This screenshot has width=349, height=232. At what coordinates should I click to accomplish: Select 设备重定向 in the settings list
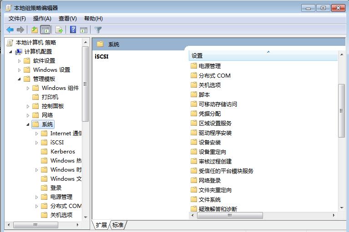pos(212,152)
